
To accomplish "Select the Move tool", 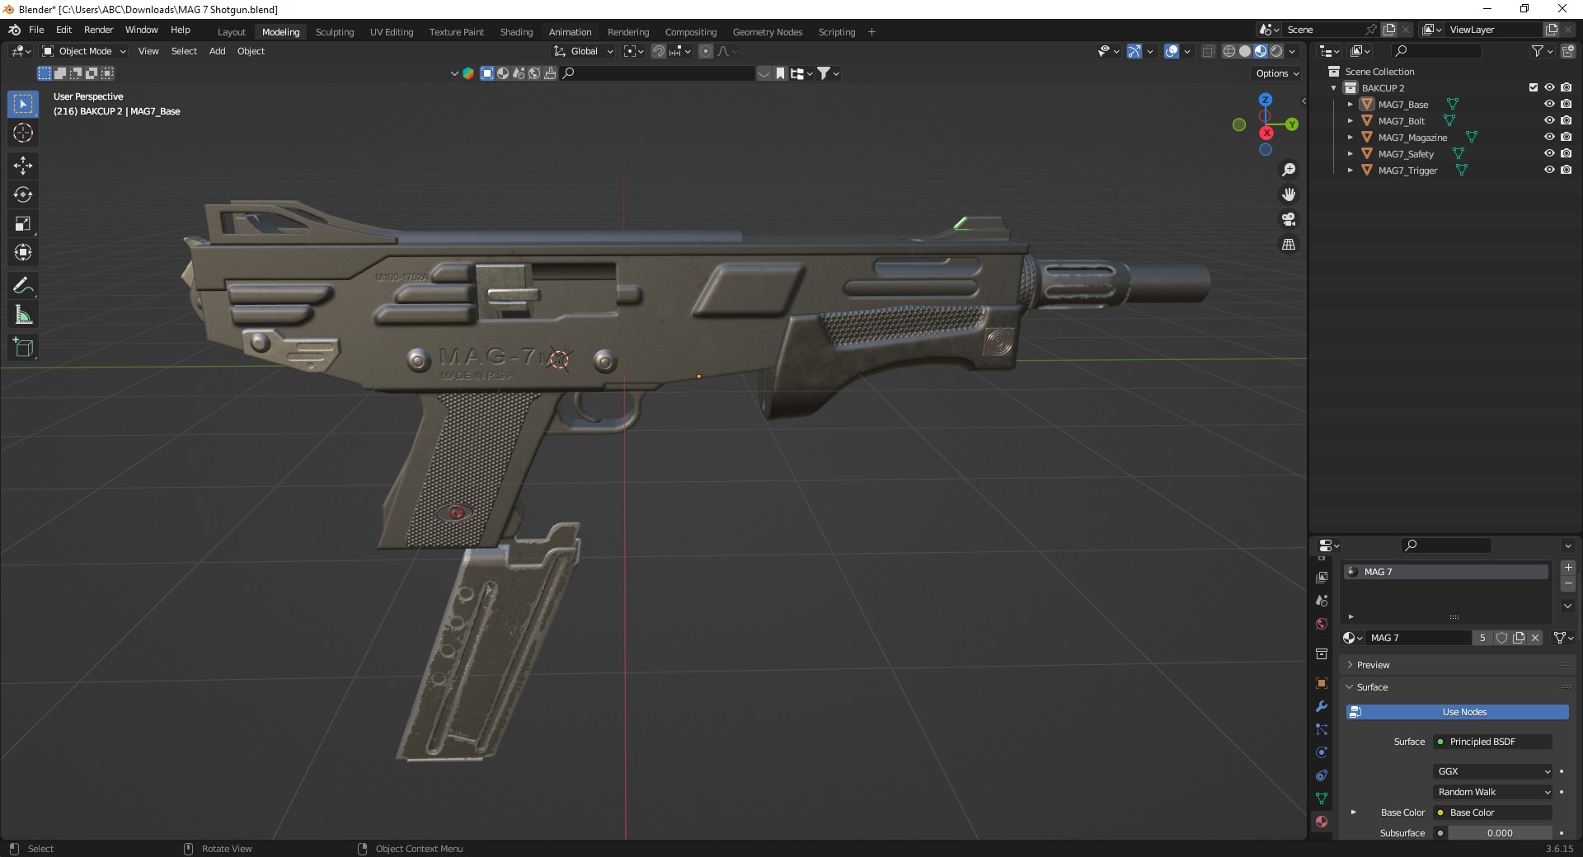I will point(23,166).
